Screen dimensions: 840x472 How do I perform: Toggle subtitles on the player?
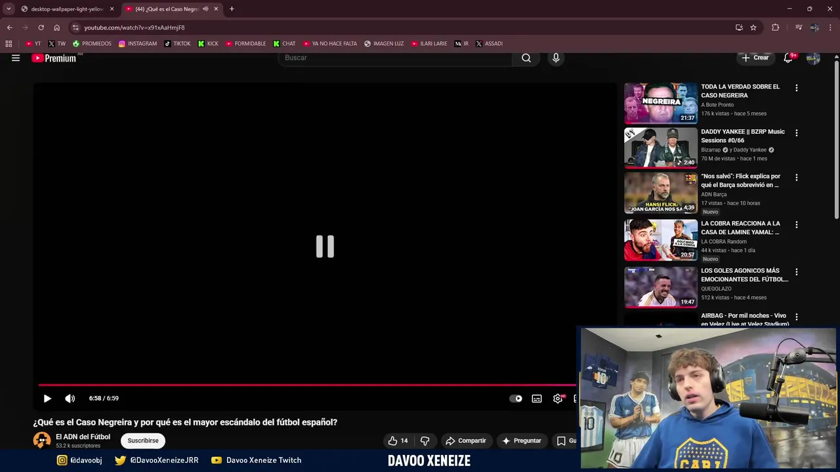click(x=537, y=399)
